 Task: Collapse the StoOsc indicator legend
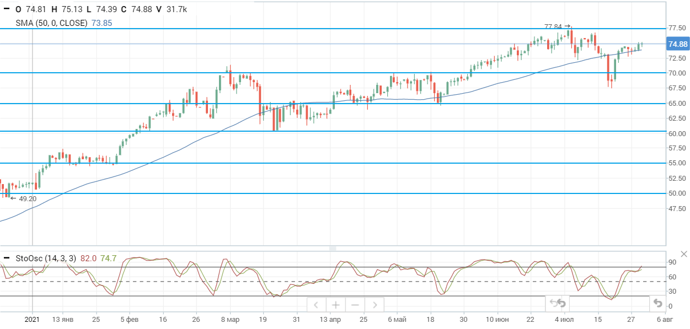(7, 258)
